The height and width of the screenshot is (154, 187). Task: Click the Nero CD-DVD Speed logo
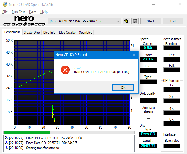tap(24, 21)
